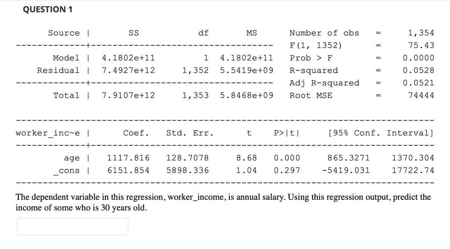Click the worker_inc~e column header
Image resolution: width=450 pixels, height=249 pixels.
[x=48, y=133]
